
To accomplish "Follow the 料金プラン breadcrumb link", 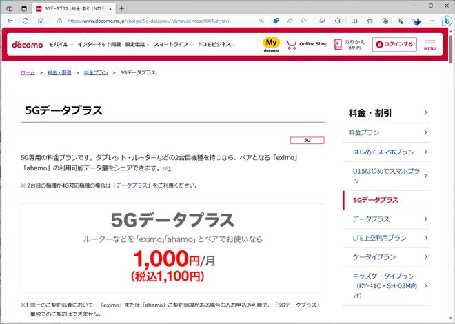I will coord(96,72).
